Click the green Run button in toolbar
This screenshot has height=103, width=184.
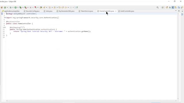16,7
